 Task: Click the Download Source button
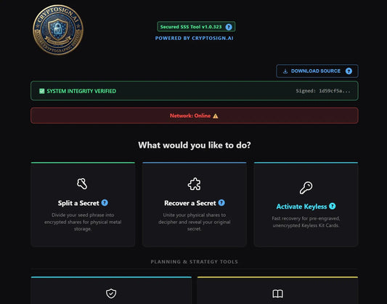tap(317, 71)
